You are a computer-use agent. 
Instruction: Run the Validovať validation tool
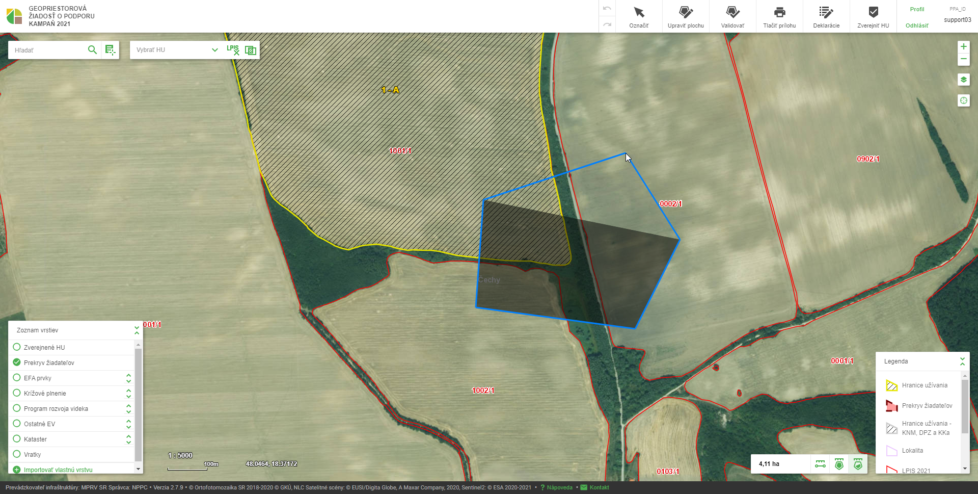732,17
